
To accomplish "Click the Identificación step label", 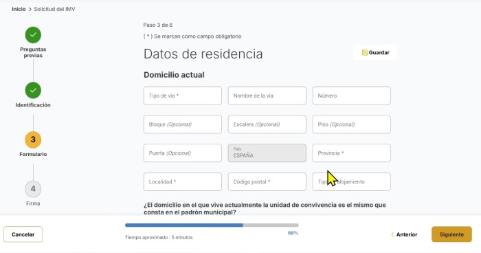I will tap(33, 105).
